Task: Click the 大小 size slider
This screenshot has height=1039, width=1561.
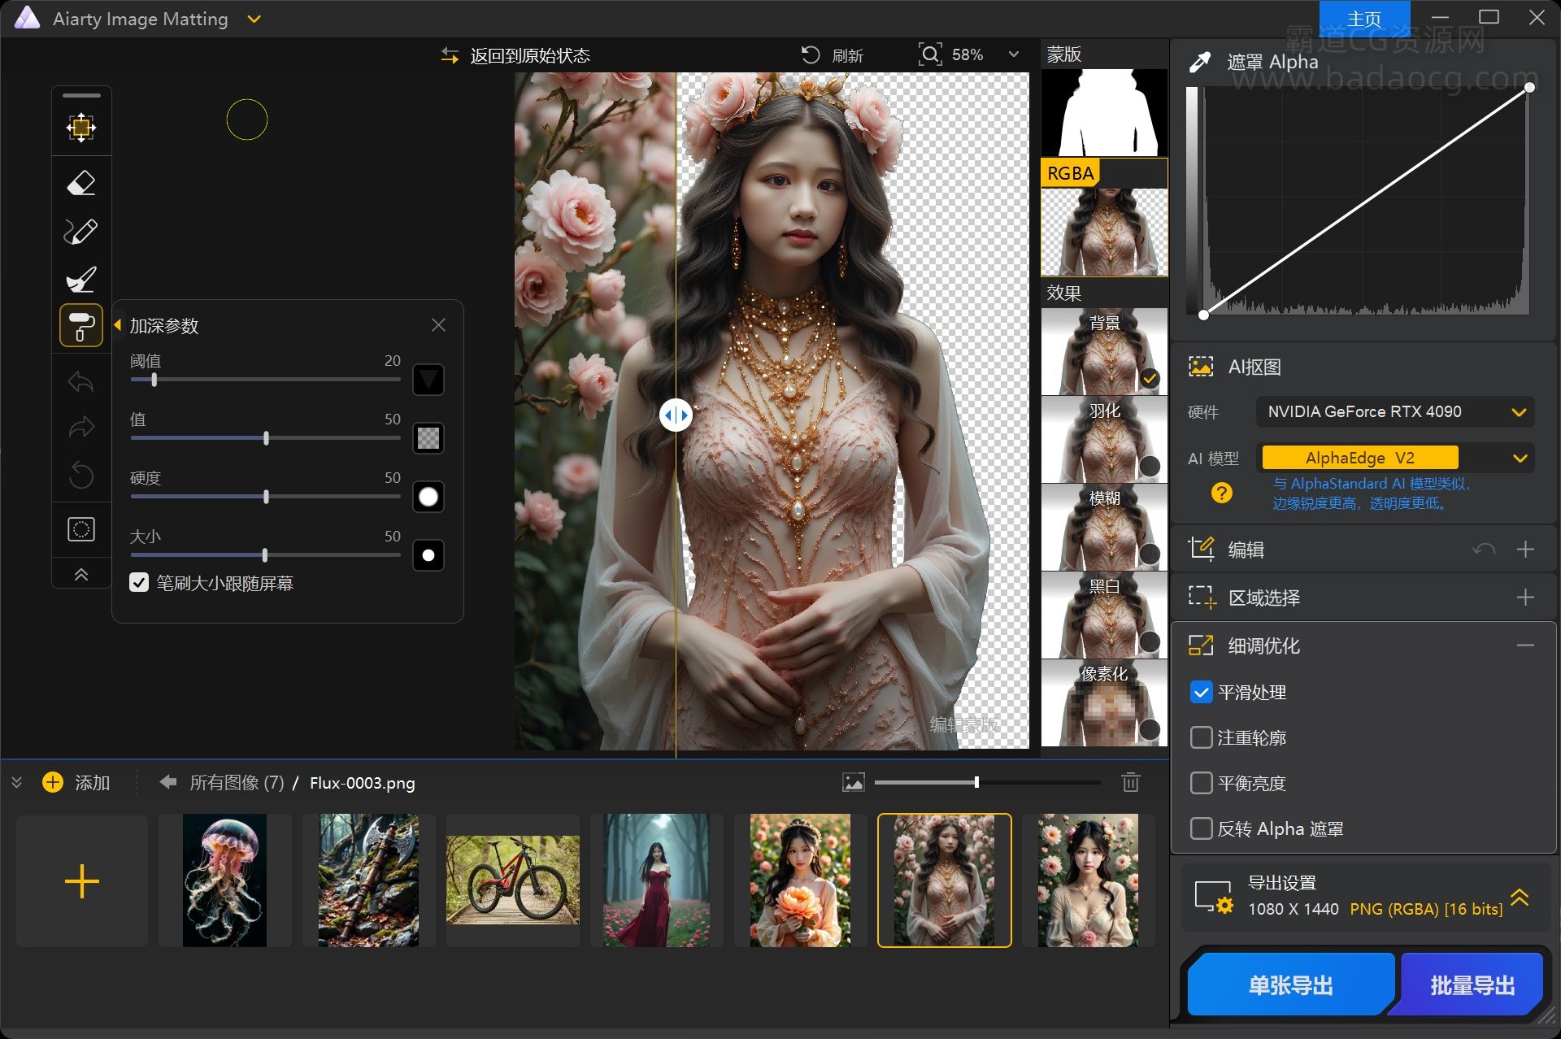Action: 265,555
